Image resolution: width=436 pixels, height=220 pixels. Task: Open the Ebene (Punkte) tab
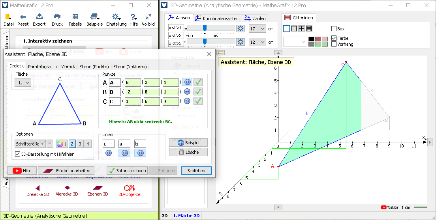94,67
